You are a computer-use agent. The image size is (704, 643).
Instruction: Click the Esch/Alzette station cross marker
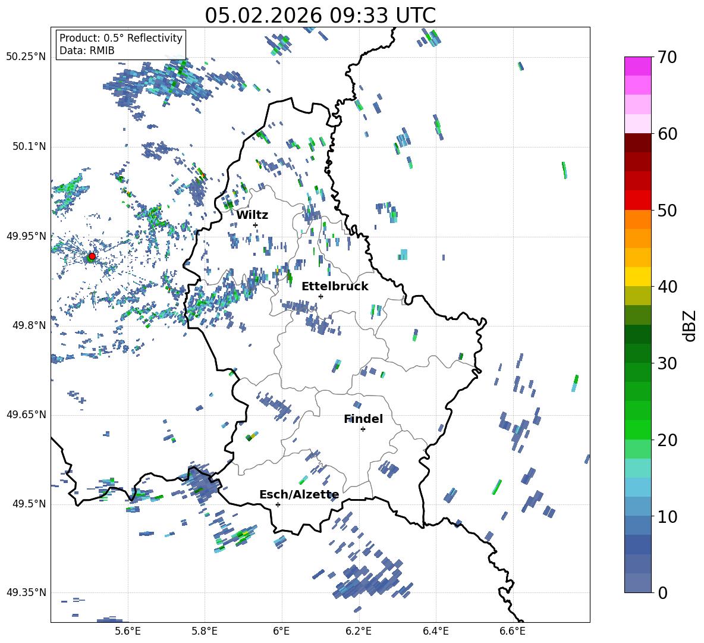278,504
